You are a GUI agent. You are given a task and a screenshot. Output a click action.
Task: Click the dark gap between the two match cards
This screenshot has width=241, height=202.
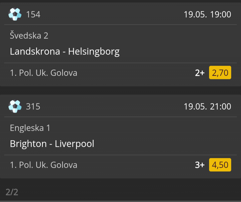coord(120,90)
